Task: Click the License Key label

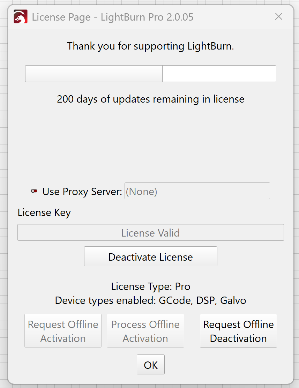Action: pos(44,212)
